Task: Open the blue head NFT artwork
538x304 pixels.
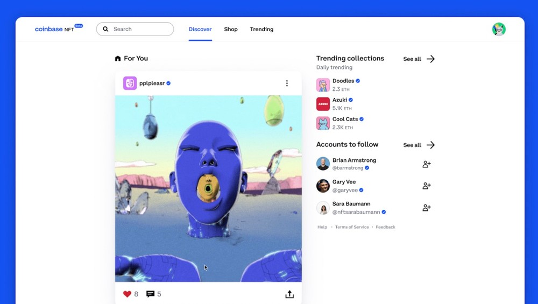Action: 208,188
